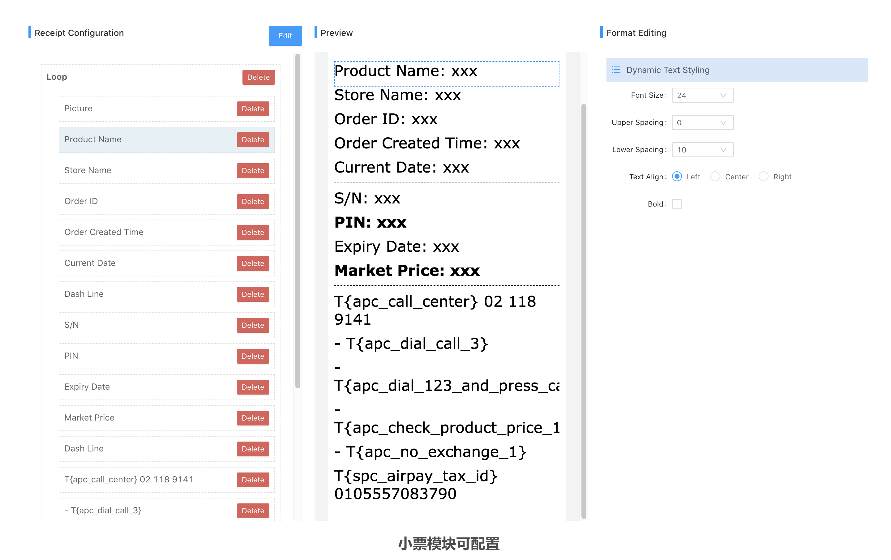This screenshot has width=891, height=560.
Task: Expand the Upper Spacing dropdown
Action: 702,122
